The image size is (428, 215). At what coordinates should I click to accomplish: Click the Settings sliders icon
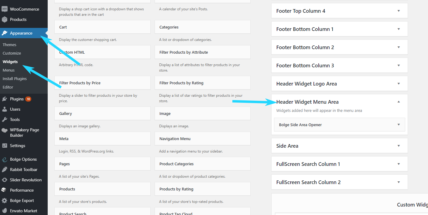click(5, 146)
